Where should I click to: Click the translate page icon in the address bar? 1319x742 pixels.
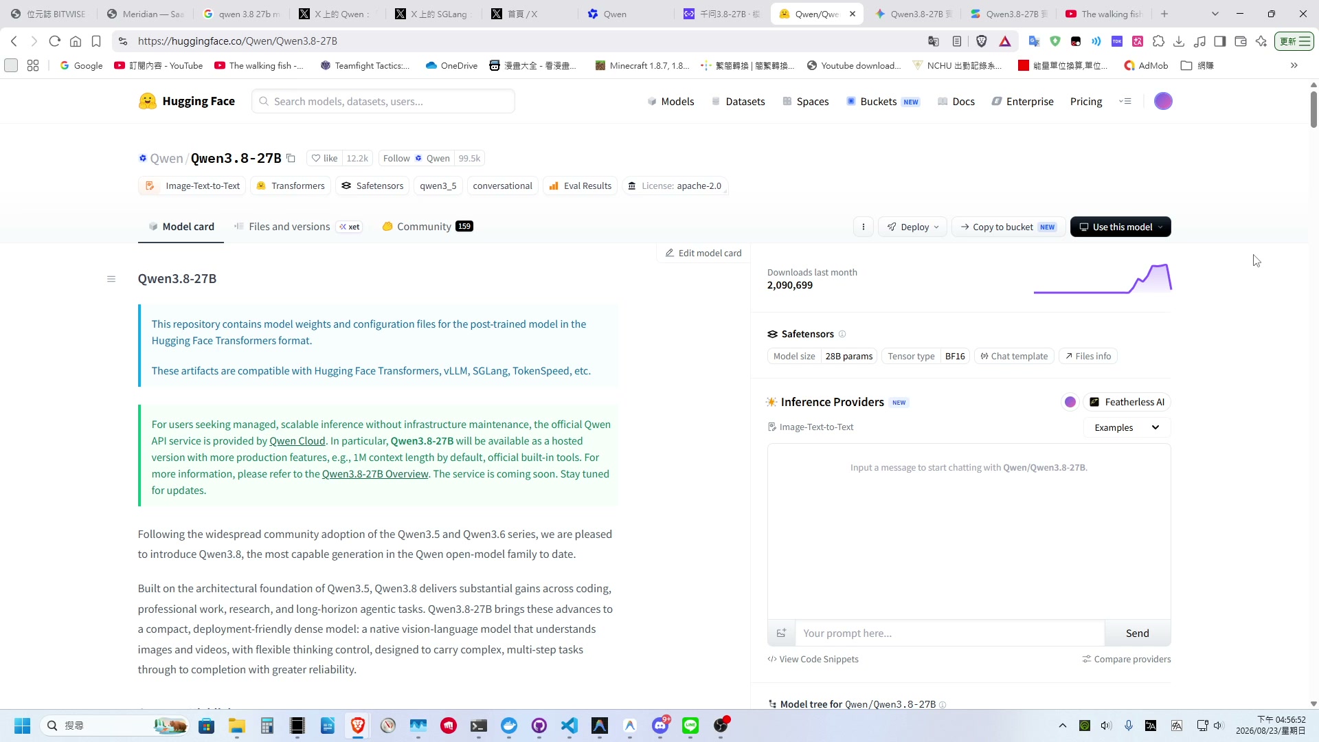point(934,41)
